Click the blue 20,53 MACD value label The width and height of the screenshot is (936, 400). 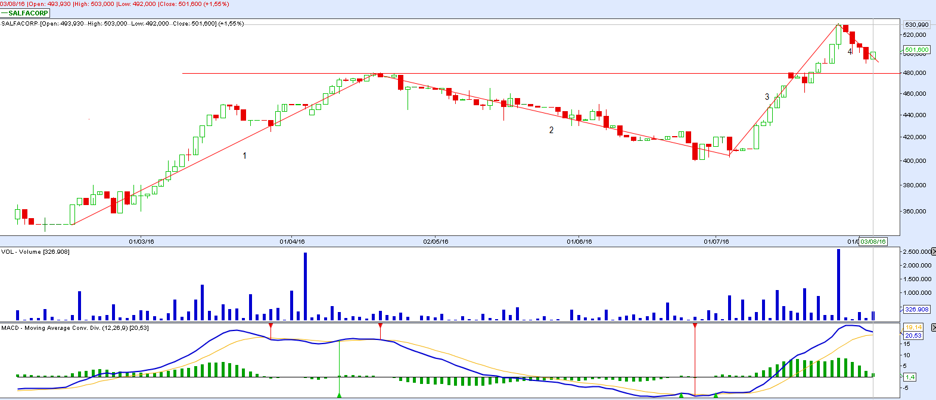[913, 335]
